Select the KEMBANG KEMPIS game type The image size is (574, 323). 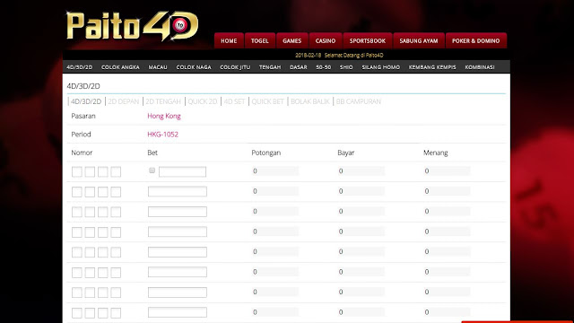432,67
